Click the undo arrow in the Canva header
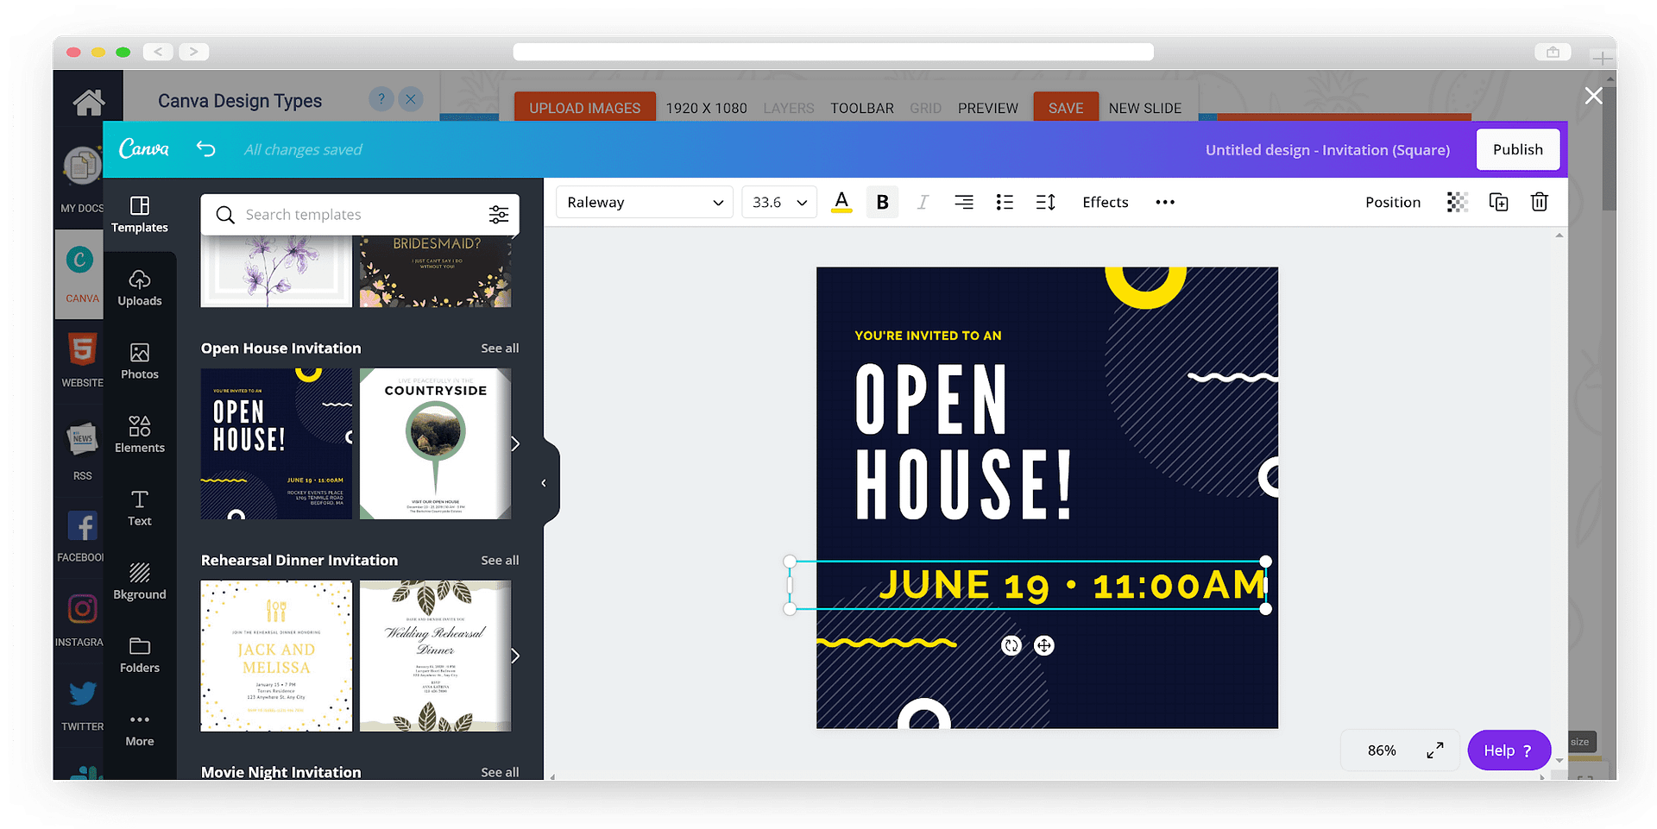The width and height of the screenshot is (1657, 829). click(206, 149)
